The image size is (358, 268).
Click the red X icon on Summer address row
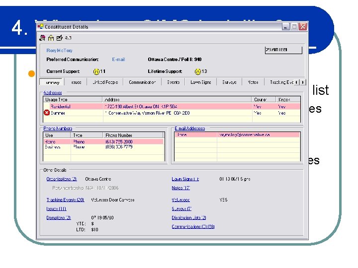point(47,113)
